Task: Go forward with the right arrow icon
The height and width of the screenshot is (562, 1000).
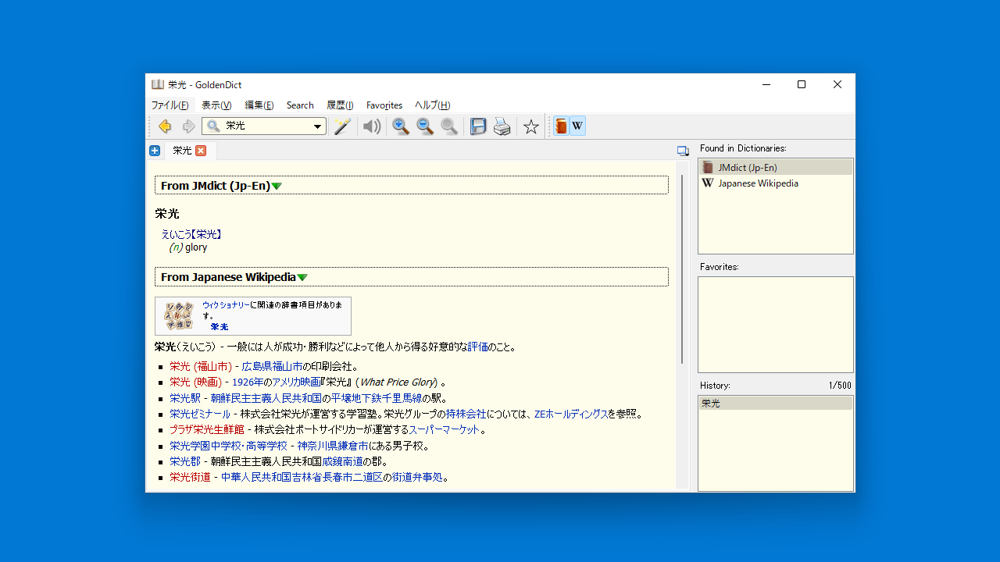Action: pyautogui.click(x=188, y=126)
